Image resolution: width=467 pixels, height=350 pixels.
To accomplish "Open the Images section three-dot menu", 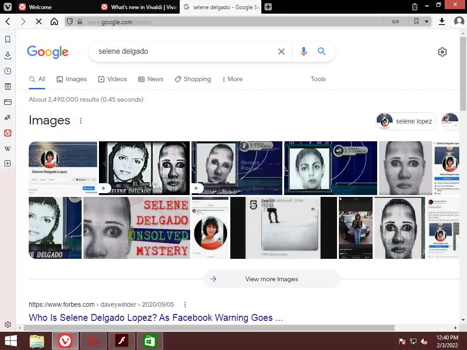I will pyautogui.click(x=80, y=120).
